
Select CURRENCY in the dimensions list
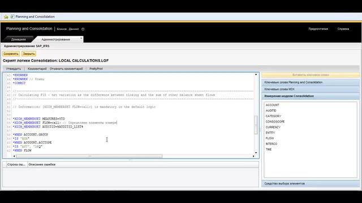point(273,127)
